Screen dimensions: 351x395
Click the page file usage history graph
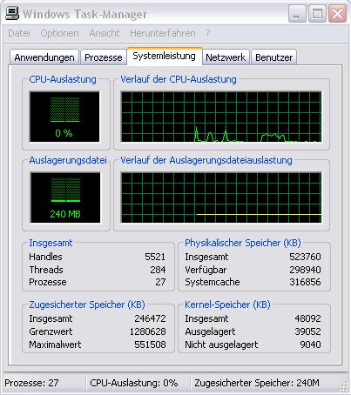221,197
